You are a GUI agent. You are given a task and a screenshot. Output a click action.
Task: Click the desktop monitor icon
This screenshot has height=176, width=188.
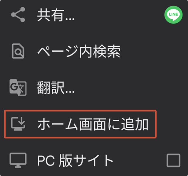tap(18, 160)
